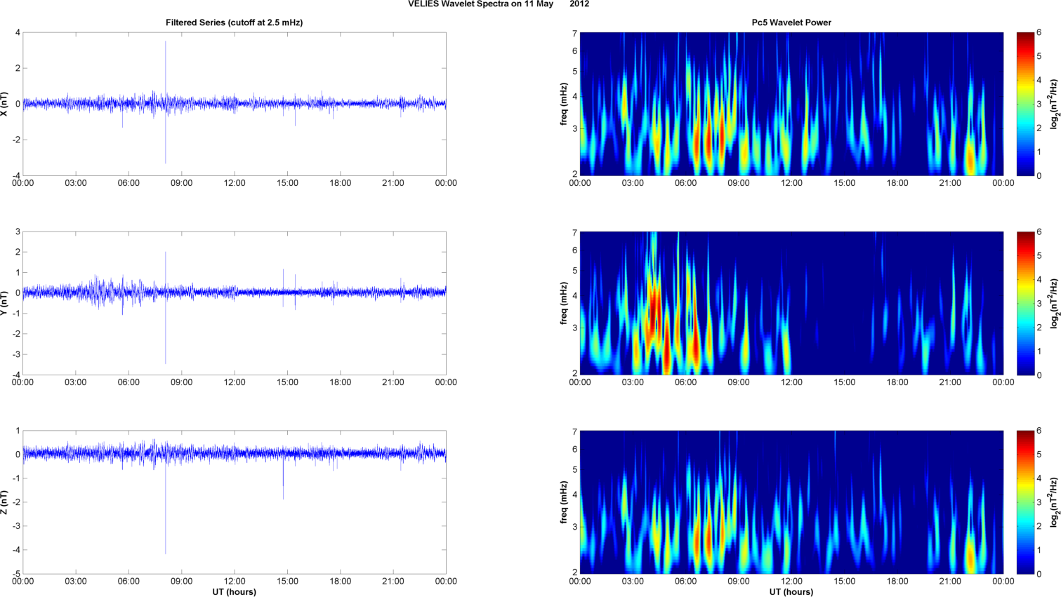Click the "-5" tick on the Z (nT) axis

18,574
